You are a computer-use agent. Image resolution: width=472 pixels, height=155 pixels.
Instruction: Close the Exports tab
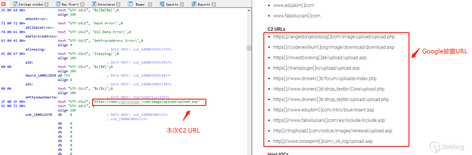point(214,4)
